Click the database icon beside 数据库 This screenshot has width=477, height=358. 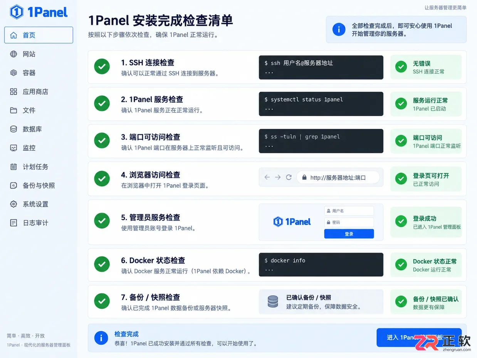coord(13,129)
